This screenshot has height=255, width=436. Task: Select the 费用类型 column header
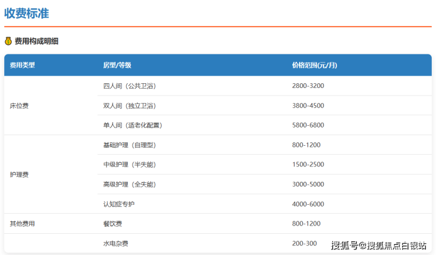pos(22,65)
